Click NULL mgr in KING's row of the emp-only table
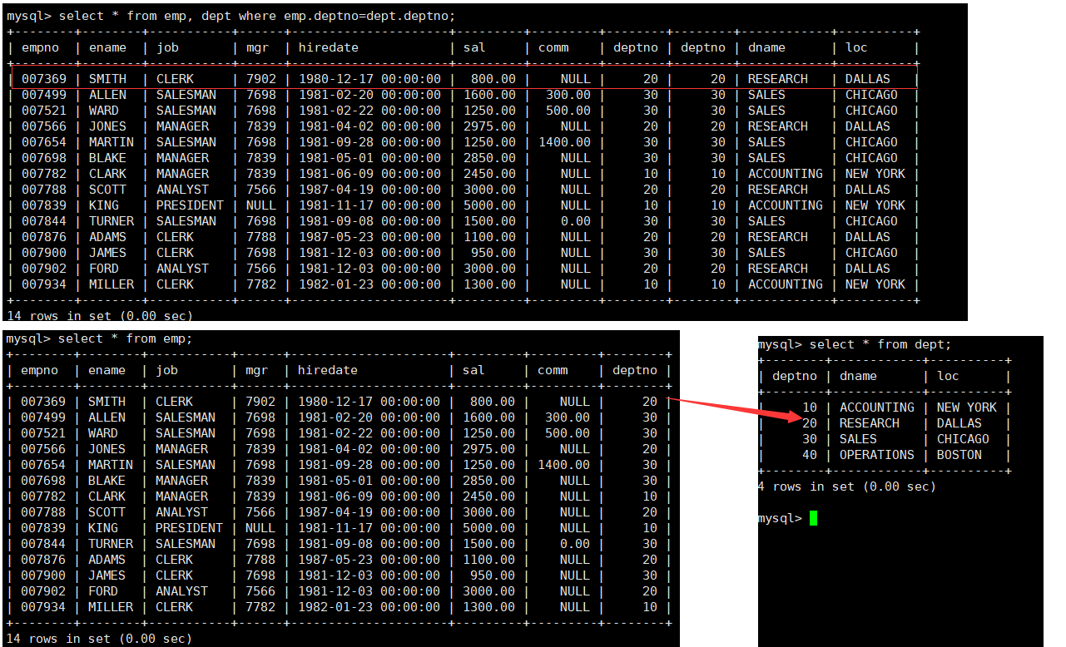 click(x=260, y=528)
